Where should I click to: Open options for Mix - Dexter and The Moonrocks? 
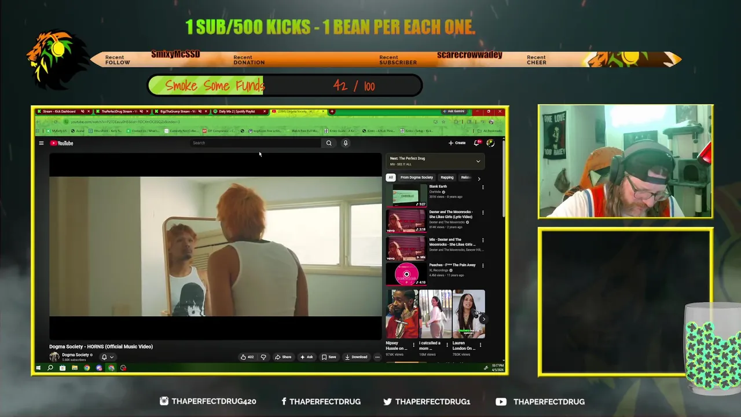pyautogui.click(x=483, y=240)
